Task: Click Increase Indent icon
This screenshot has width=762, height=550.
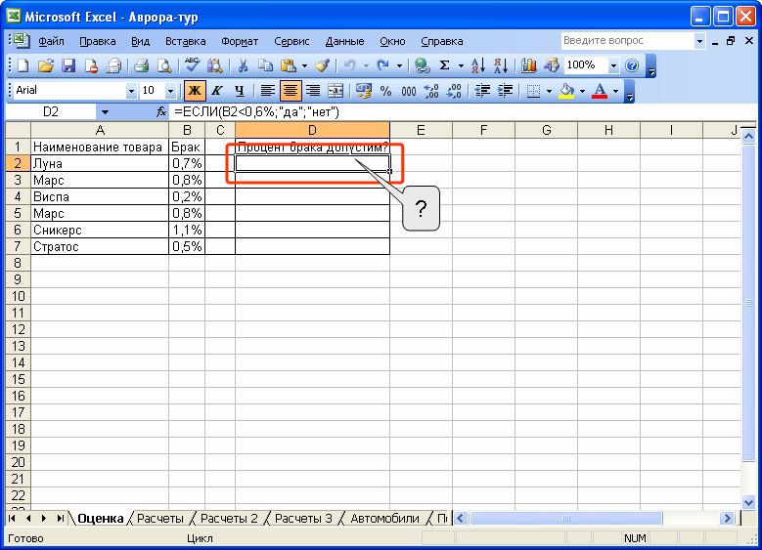Action: click(506, 91)
